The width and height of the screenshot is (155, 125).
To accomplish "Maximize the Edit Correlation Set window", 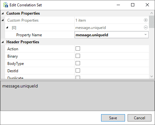I will 133,5.
